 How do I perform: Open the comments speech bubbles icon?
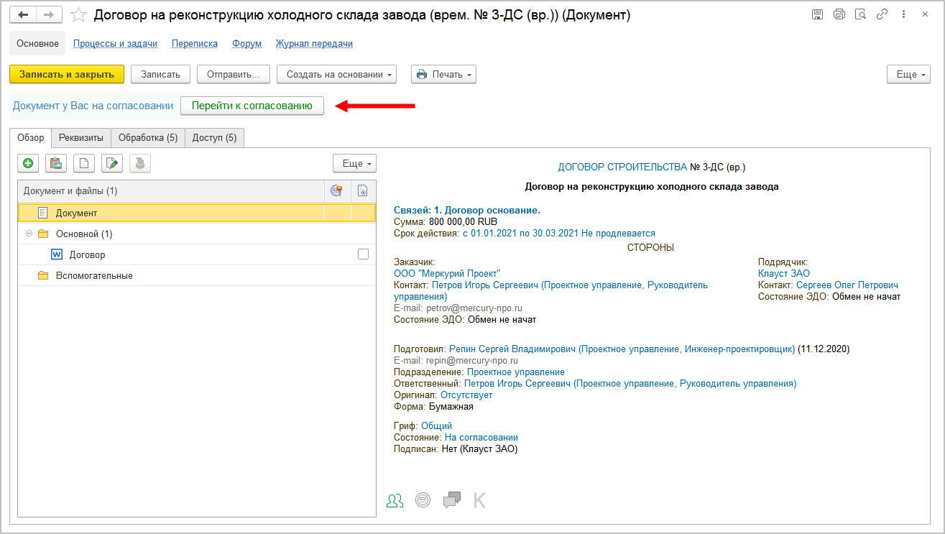tap(452, 500)
